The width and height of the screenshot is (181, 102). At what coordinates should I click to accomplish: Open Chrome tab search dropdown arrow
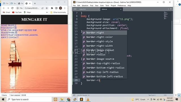point(46,2)
